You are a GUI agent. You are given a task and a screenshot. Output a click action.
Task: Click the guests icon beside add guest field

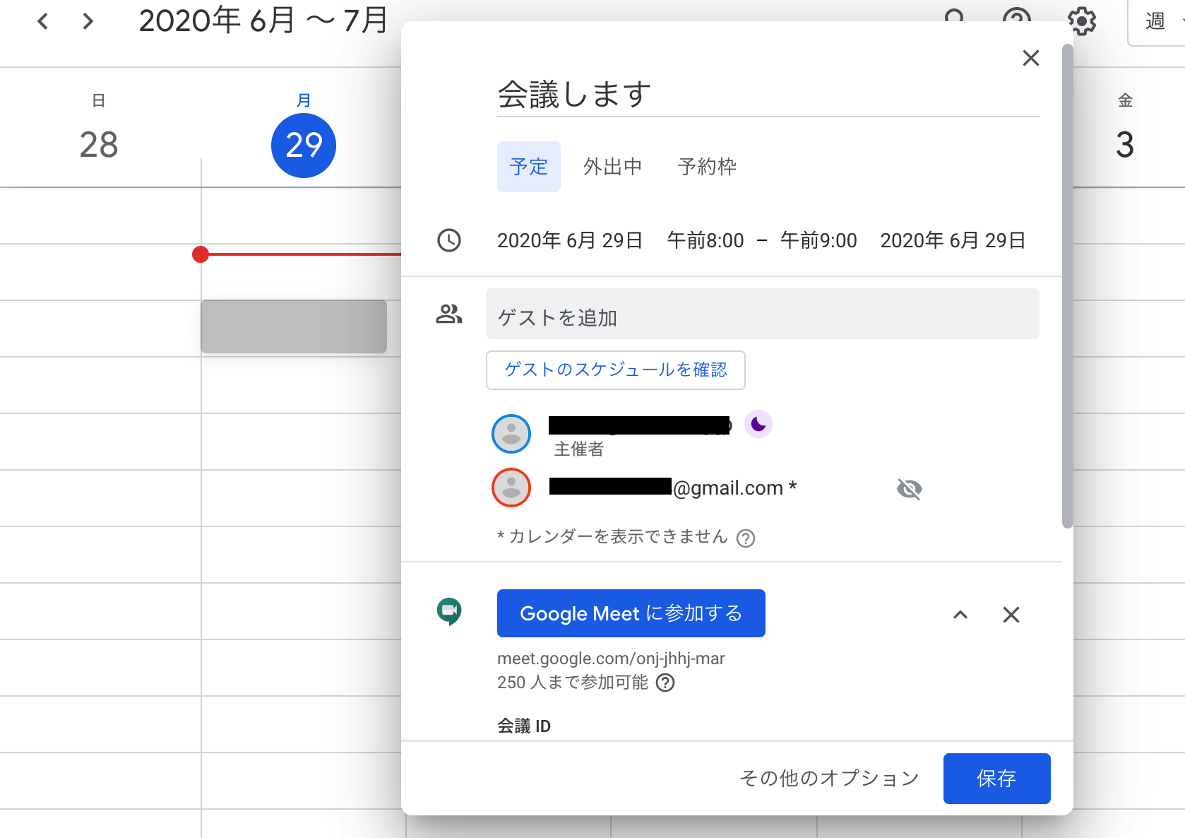pyautogui.click(x=449, y=314)
